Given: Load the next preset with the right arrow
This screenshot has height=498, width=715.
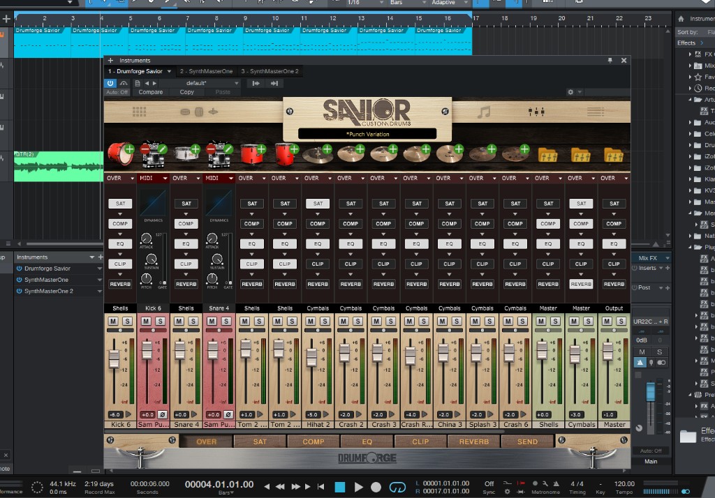Looking at the screenshot, I should click(154, 84).
